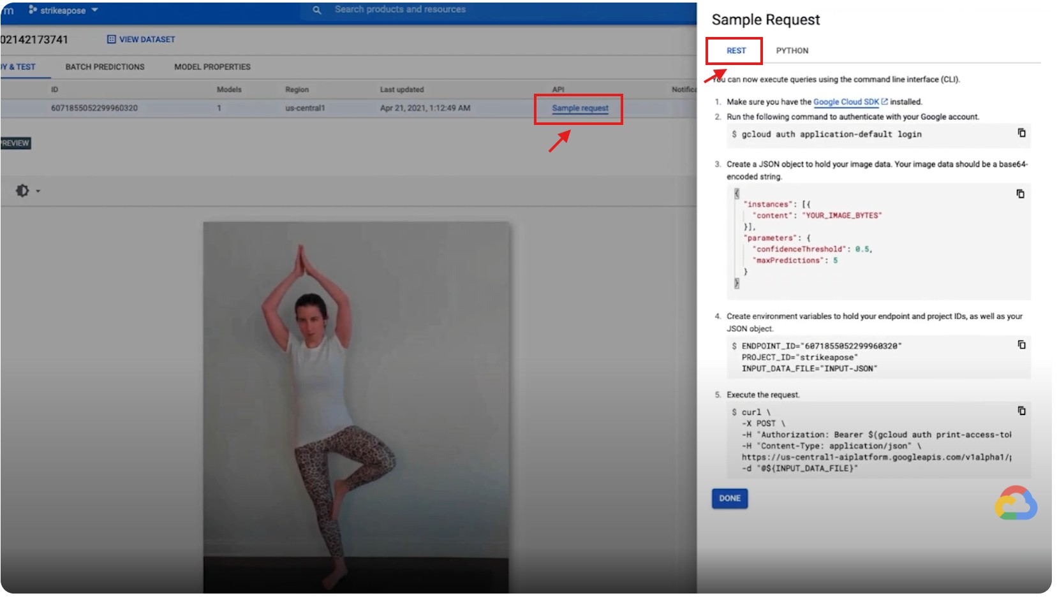Open the Model Properties tab
Image resolution: width=1057 pixels, height=598 pixels.
[212, 67]
